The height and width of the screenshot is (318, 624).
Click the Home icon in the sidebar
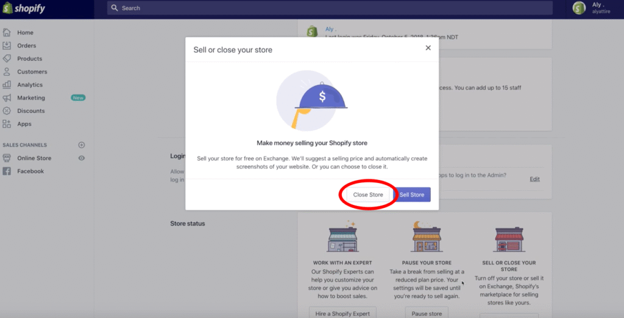[7, 33]
